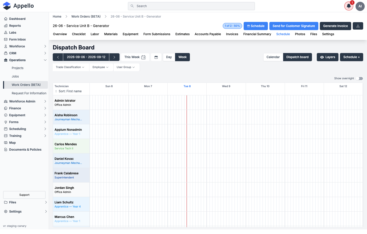Click the Support button
Screen dimensions: 367x234
(x=24, y=195)
